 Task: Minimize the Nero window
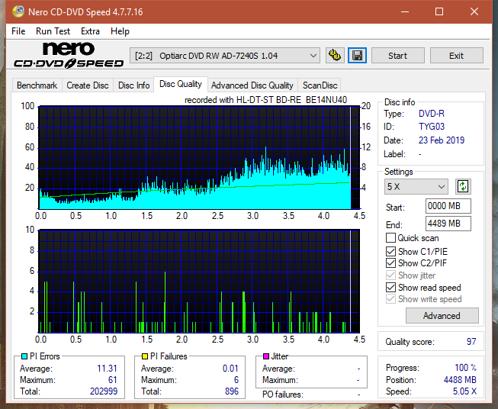[405, 11]
